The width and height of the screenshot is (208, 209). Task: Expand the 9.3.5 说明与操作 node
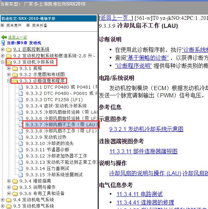[x=9, y=187]
